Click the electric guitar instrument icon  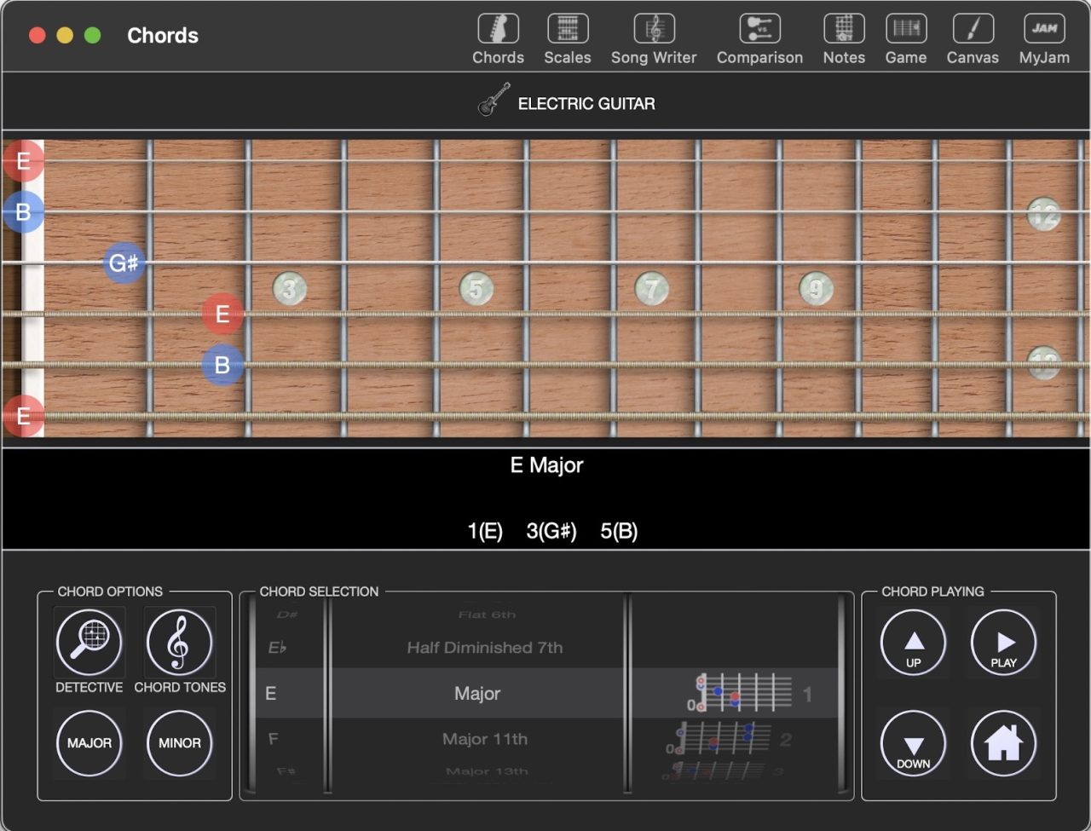(x=494, y=100)
